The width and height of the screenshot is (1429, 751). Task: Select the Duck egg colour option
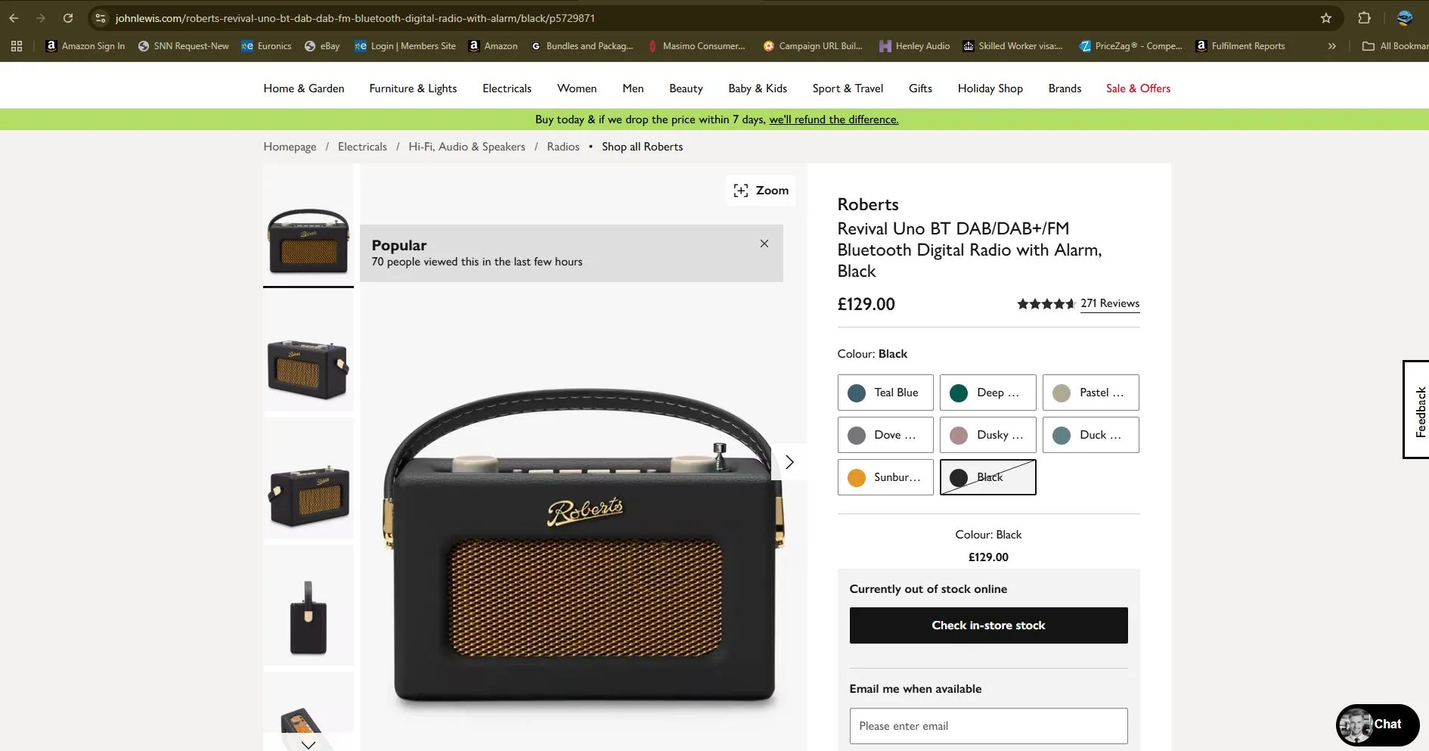tap(1090, 435)
